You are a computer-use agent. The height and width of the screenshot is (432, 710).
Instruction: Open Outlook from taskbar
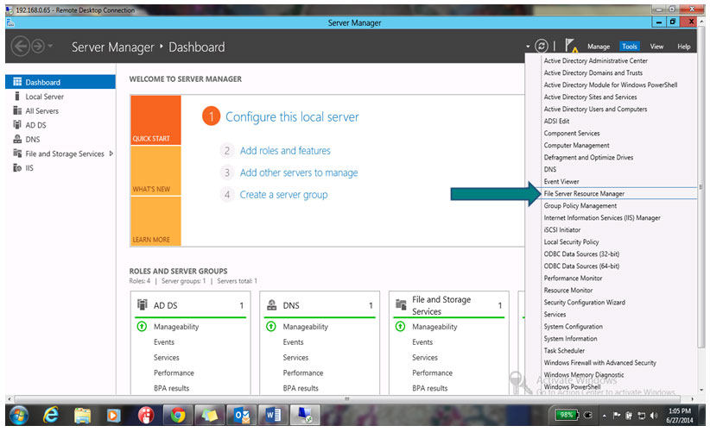(241, 415)
